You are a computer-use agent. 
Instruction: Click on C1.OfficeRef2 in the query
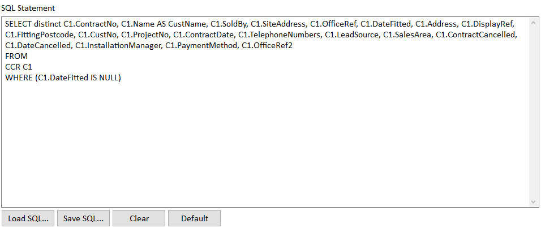pyautogui.click(x=267, y=46)
